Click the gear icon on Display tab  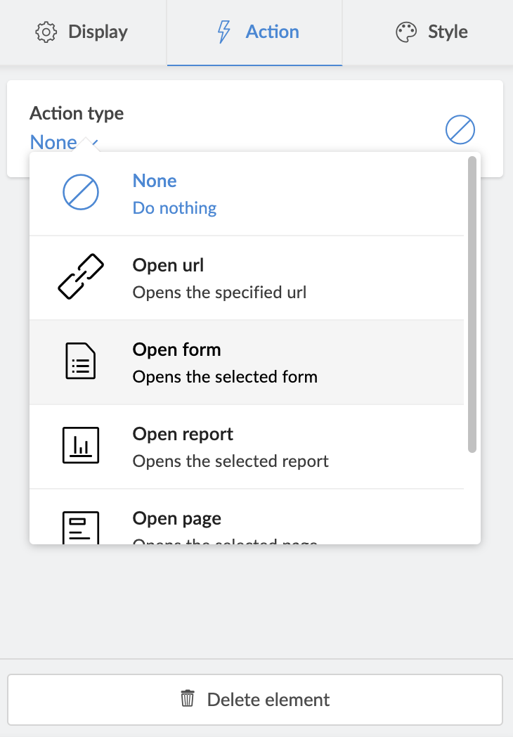coord(46,32)
